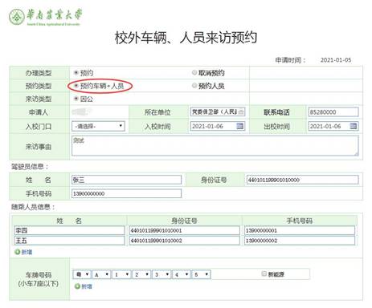Image resolution: width=372 pixels, height=308 pixels.
Task: Select the 预约人员 radio option
Action: pyautogui.click(x=194, y=86)
